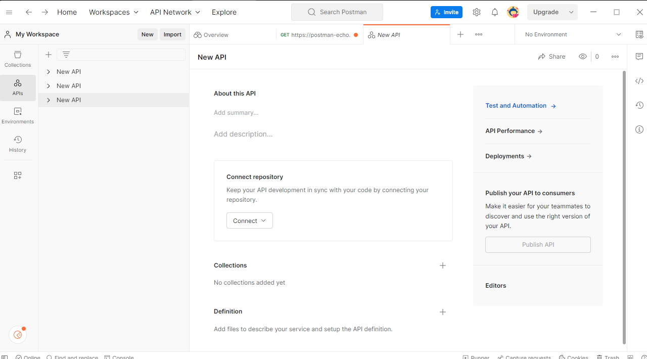
Task: Click the Publish API button
Action: click(538, 245)
